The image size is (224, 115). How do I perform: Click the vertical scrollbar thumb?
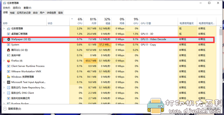221,32
